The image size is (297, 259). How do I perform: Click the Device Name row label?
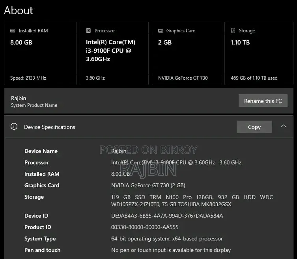[x=41, y=151]
